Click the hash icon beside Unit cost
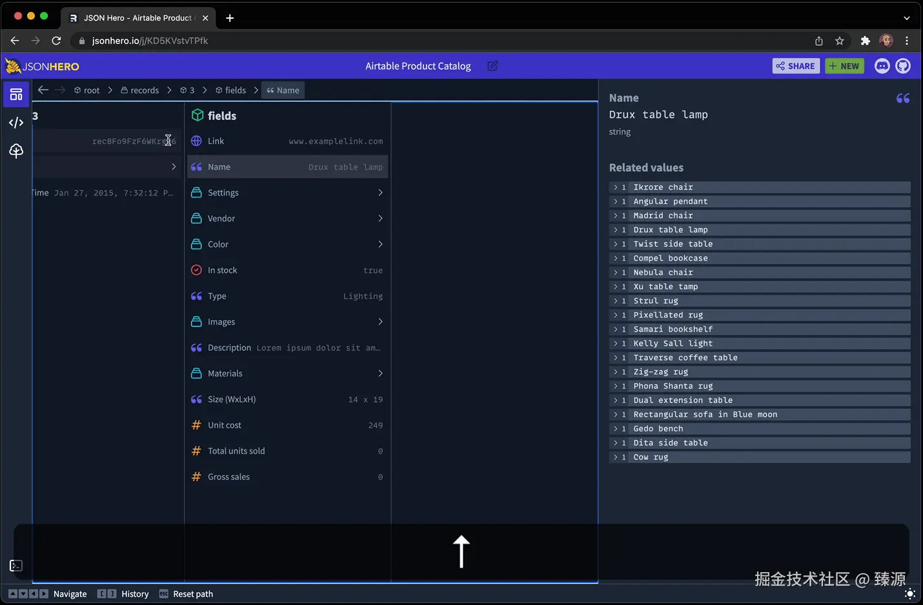Screen dimensions: 923x605 point(197,425)
